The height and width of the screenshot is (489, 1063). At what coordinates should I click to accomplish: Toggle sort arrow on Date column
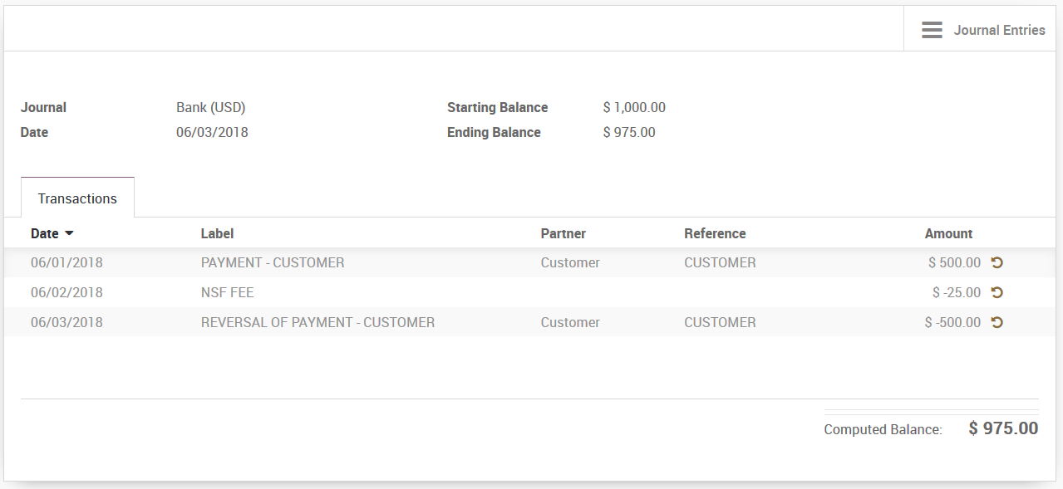point(69,233)
